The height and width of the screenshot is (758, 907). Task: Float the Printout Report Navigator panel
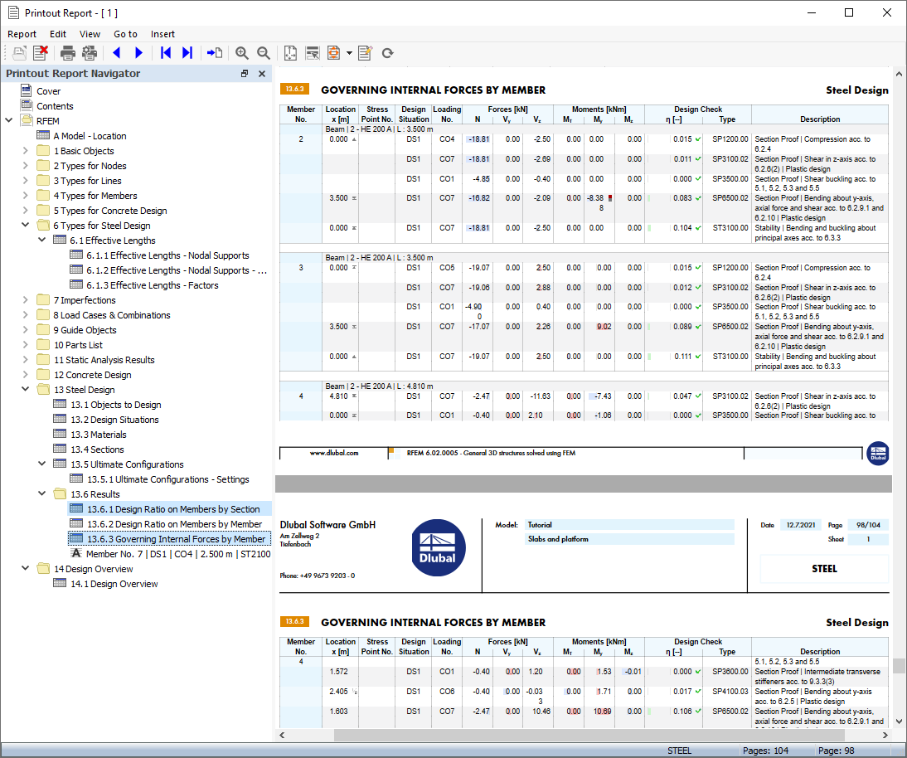pos(245,74)
